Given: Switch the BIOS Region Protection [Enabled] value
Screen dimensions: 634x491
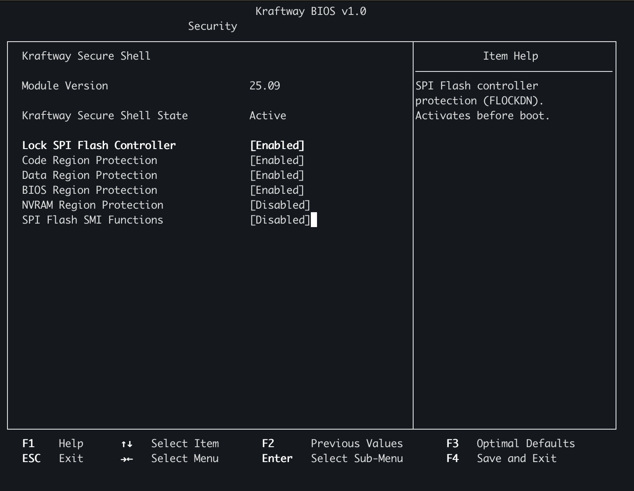Looking at the screenshot, I should click(277, 190).
